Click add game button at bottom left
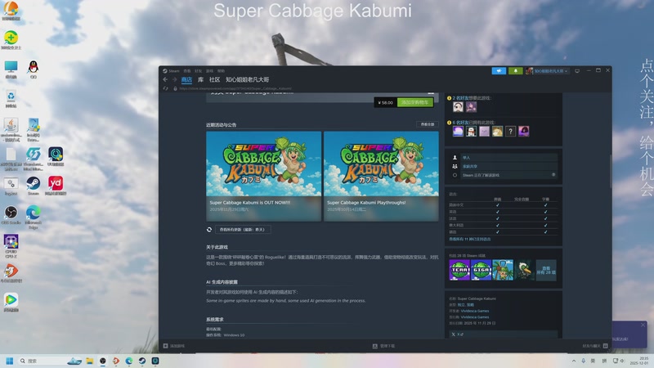The width and height of the screenshot is (654, 368). [174, 346]
